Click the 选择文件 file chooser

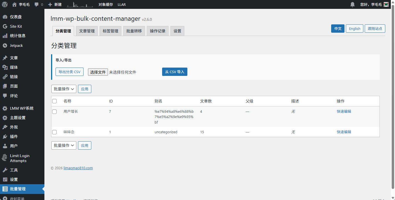pos(98,72)
